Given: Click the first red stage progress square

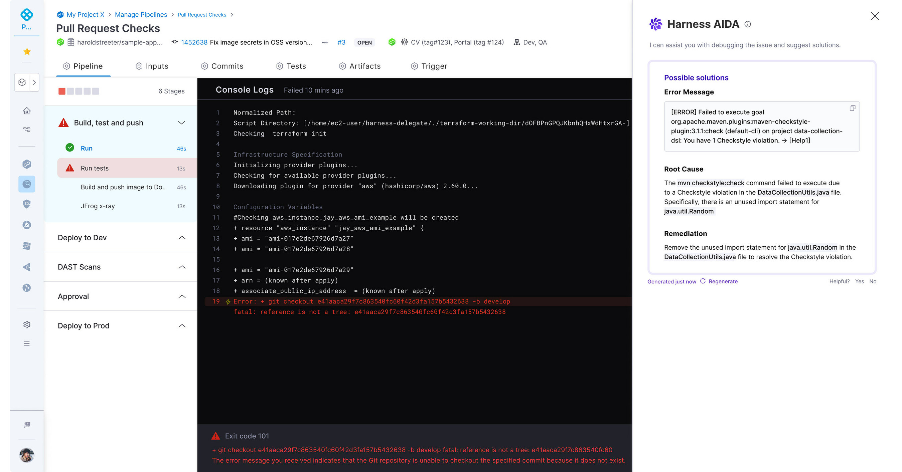Looking at the screenshot, I should [62, 91].
